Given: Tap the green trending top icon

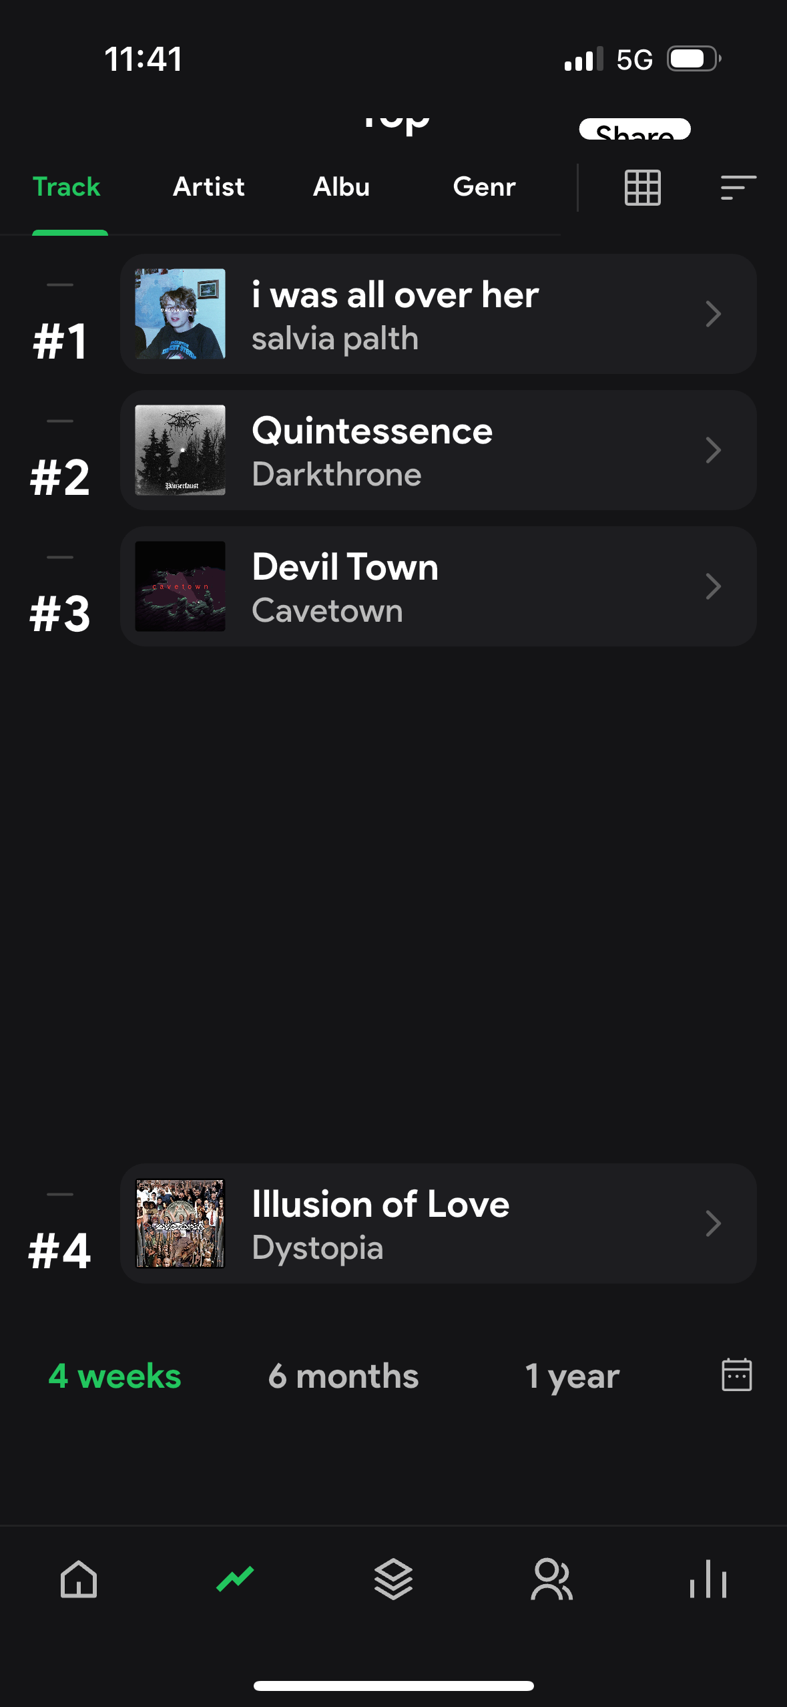Looking at the screenshot, I should (235, 1579).
